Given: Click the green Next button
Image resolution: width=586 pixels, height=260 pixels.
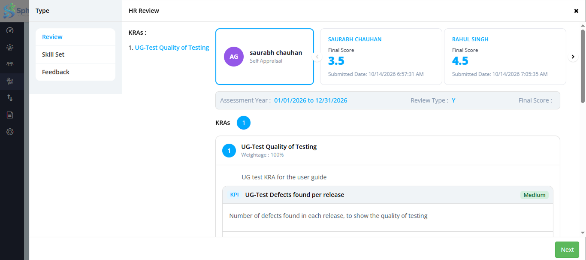Looking at the screenshot, I should click(x=567, y=250).
